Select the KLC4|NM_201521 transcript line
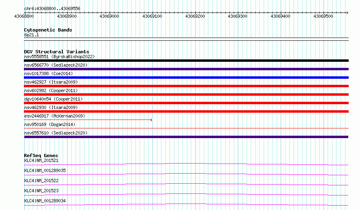Screen dimensions: 360x210 point(186,164)
